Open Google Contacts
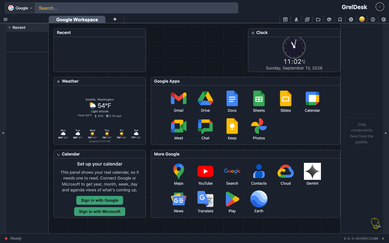This screenshot has width=389, height=243. point(259,175)
